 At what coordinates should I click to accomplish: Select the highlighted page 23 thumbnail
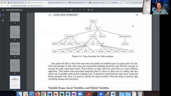tap(15, 82)
